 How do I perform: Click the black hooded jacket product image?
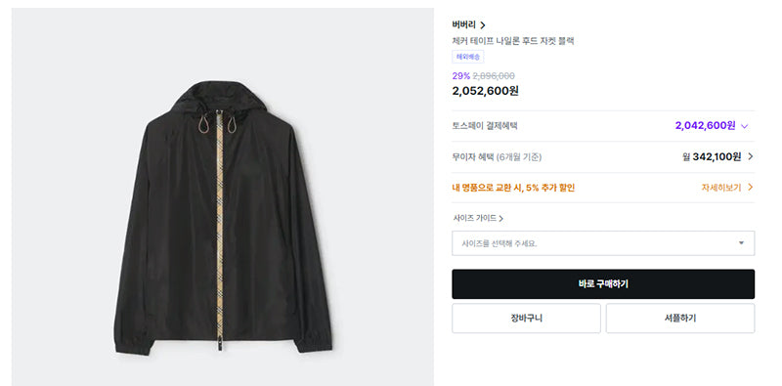223,217
